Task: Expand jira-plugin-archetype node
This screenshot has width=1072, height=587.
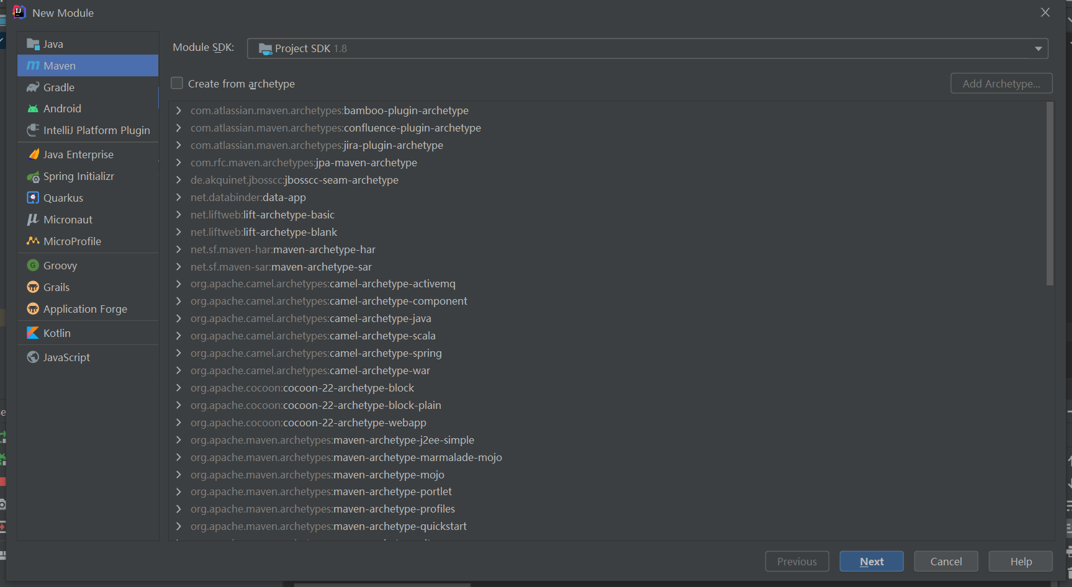Action: click(179, 145)
